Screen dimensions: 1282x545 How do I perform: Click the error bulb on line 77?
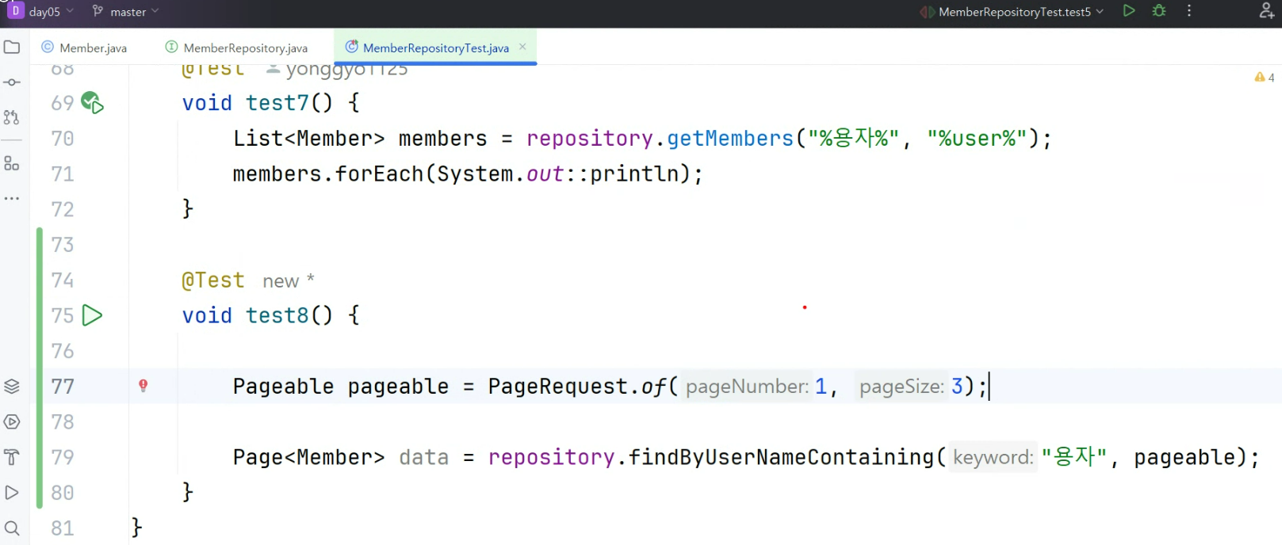click(144, 386)
